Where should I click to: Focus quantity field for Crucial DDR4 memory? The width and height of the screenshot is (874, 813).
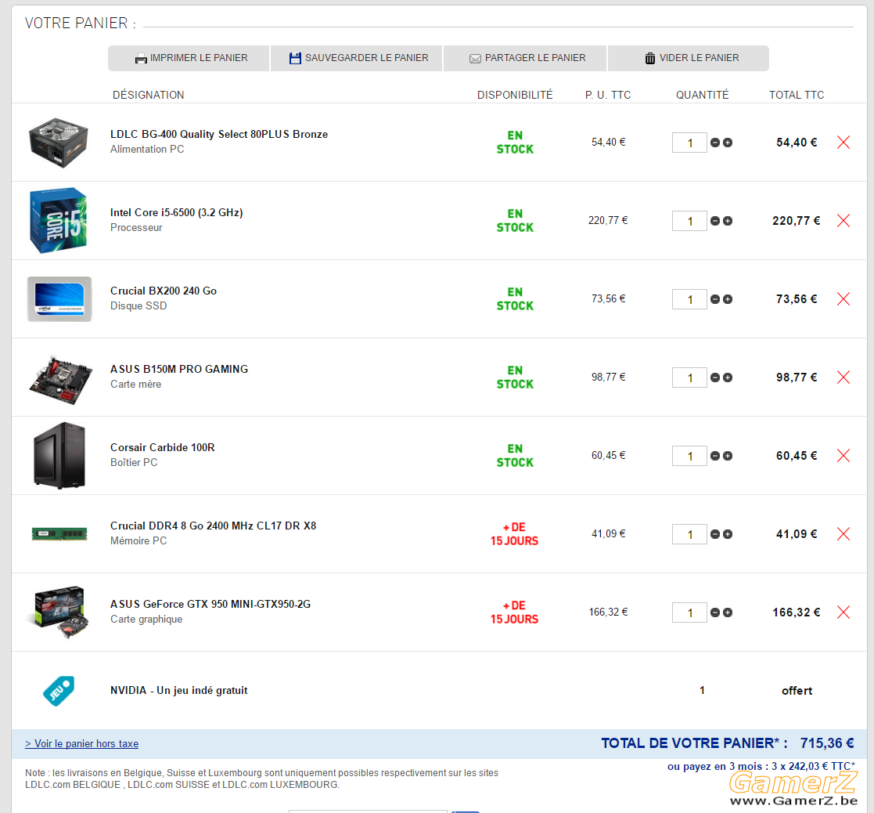689,534
